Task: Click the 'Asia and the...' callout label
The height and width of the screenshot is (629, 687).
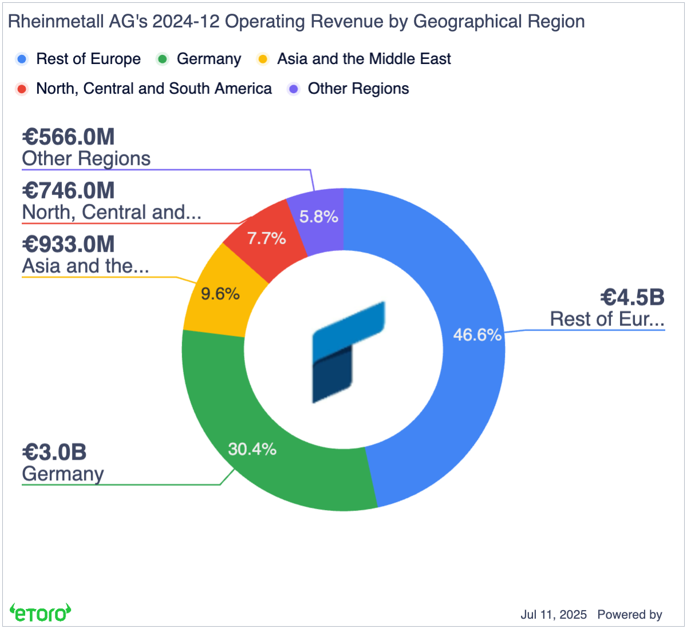Action: pyautogui.click(x=86, y=266)
